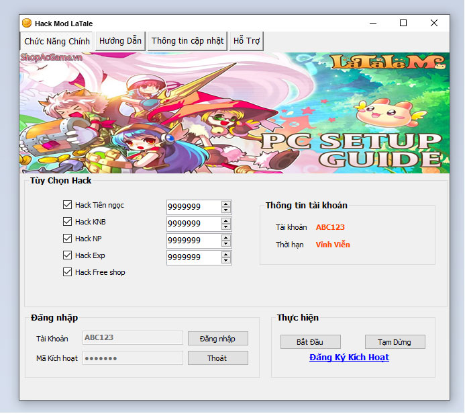This screenshot has height=414, width=465.
Task: Uncheck the Hack Tiên ngọc checkbox
Action: [x=67, y=204]
